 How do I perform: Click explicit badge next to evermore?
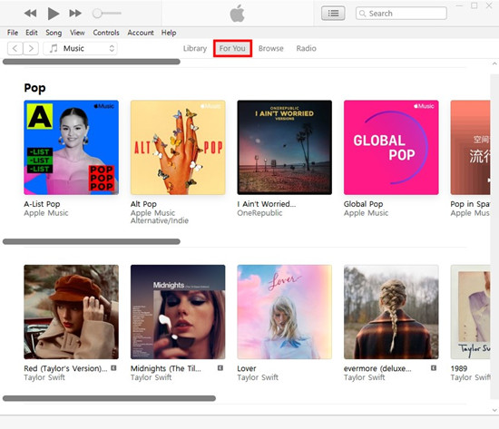[434, 368]
